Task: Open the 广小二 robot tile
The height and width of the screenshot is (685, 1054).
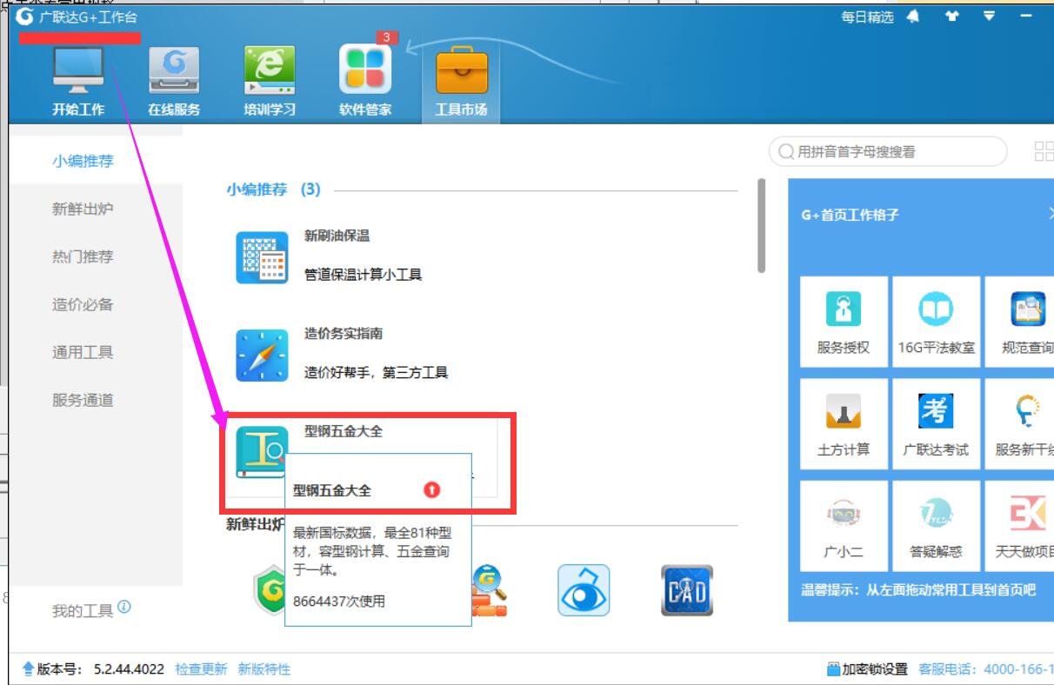Action: 844,526
